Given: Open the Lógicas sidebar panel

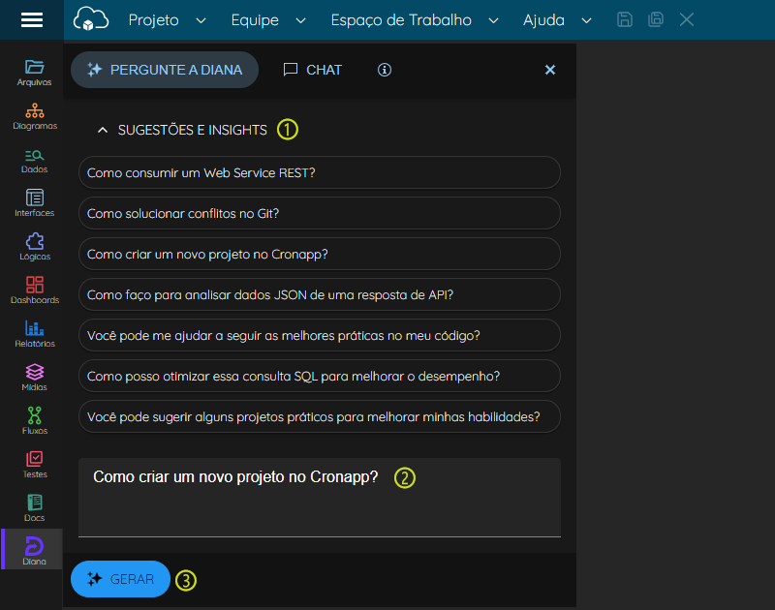Looking at the screenshot, I should pos(34,247).
